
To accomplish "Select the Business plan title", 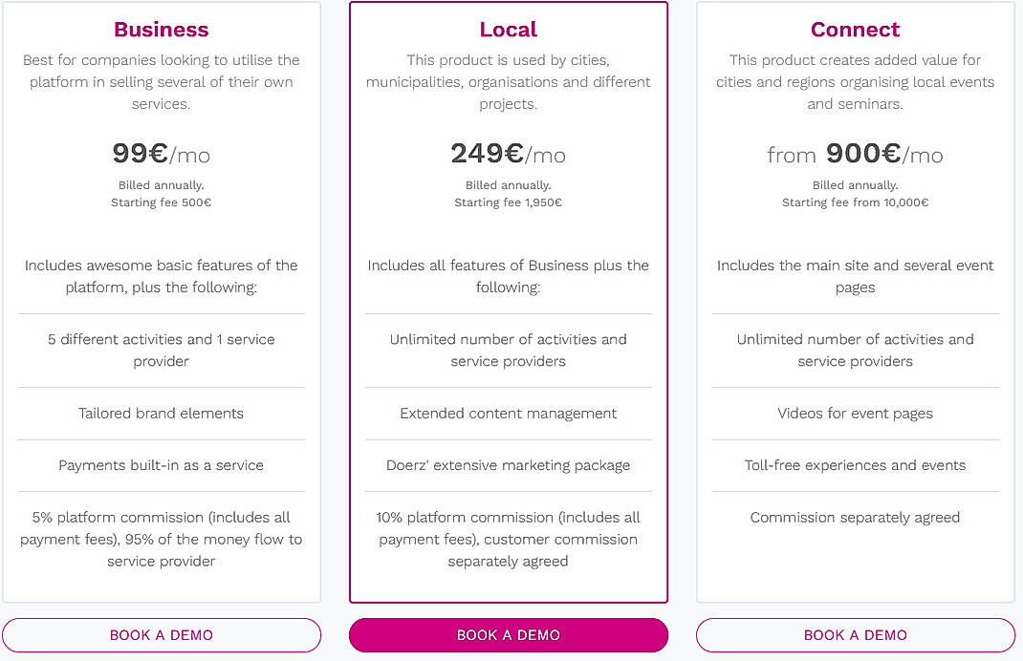I will click(161, 30).
